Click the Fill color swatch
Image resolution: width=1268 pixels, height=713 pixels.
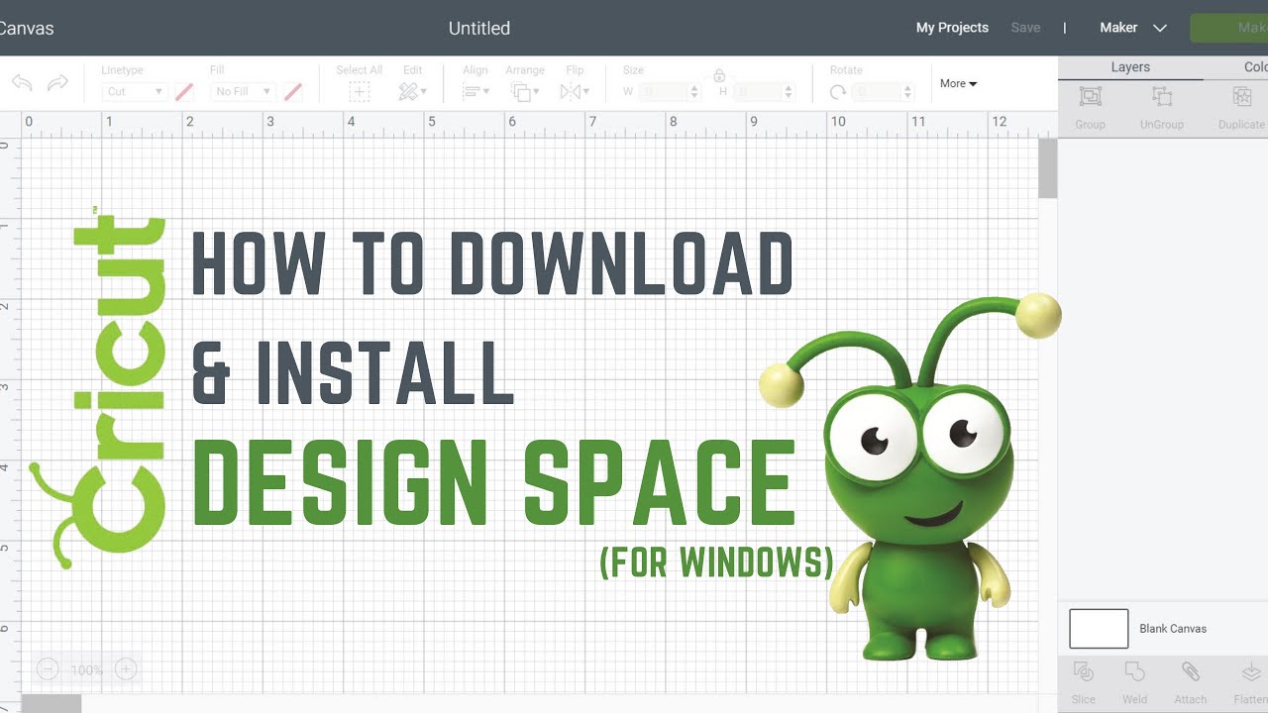tap(292, 92)
